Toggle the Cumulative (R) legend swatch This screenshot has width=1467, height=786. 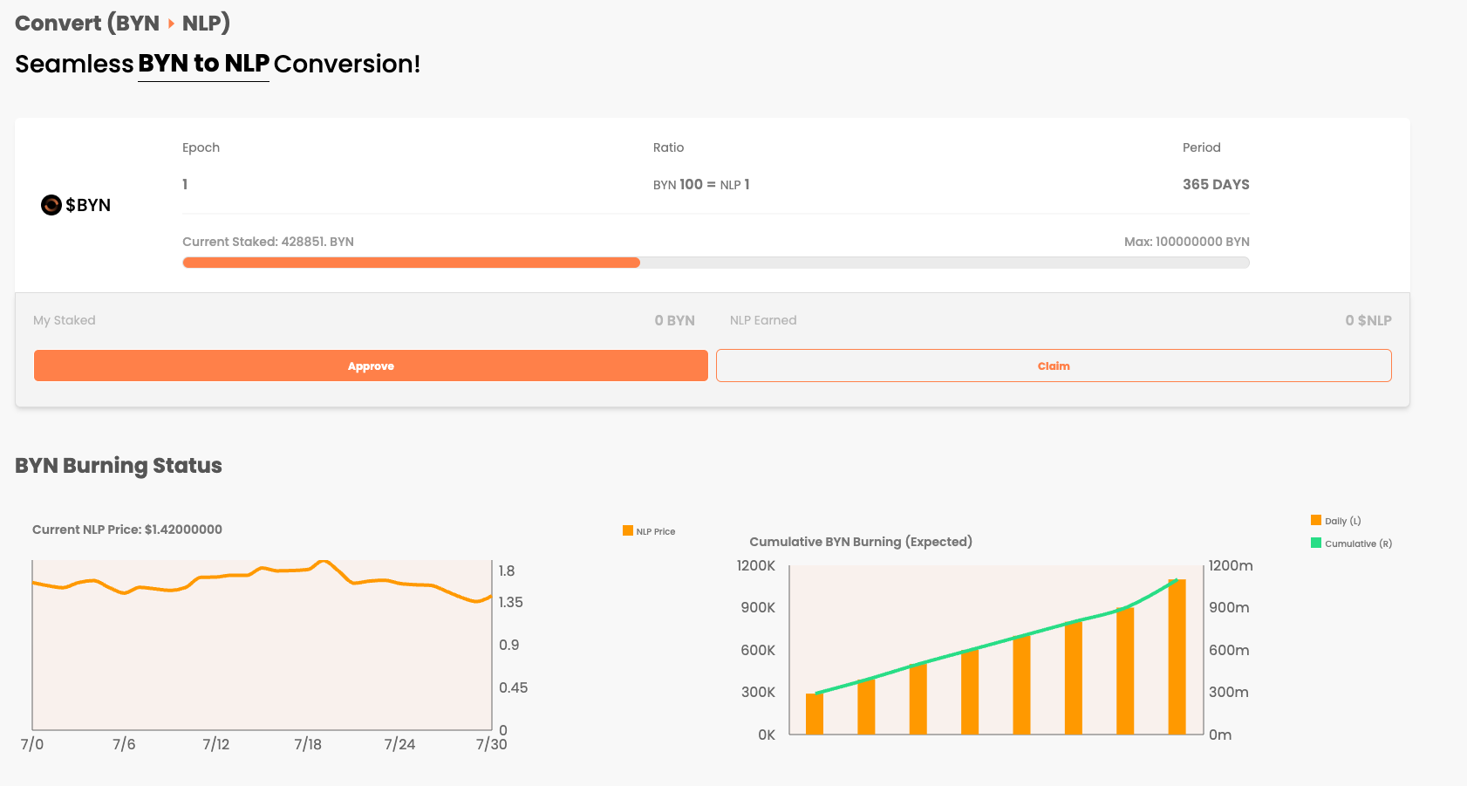[1316, 543]
